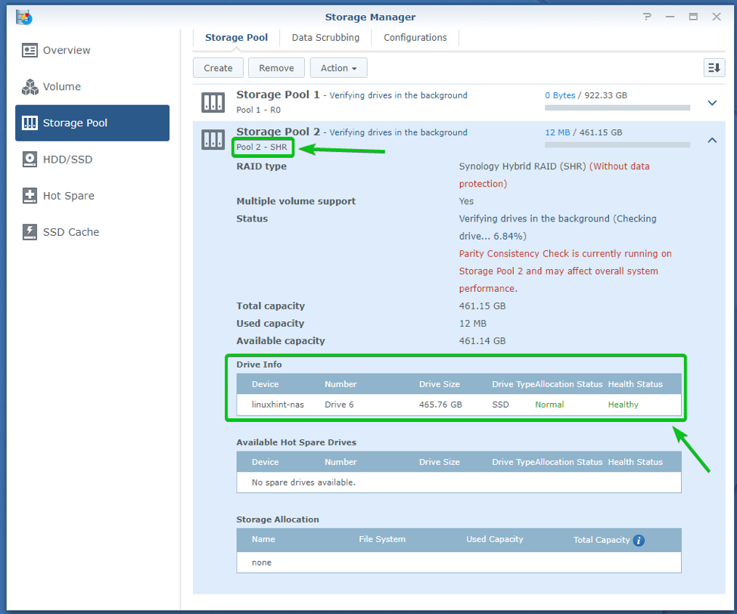Switch to the Data Scrubbing tab
Screen dimensions: 737x614
point(325,37)
